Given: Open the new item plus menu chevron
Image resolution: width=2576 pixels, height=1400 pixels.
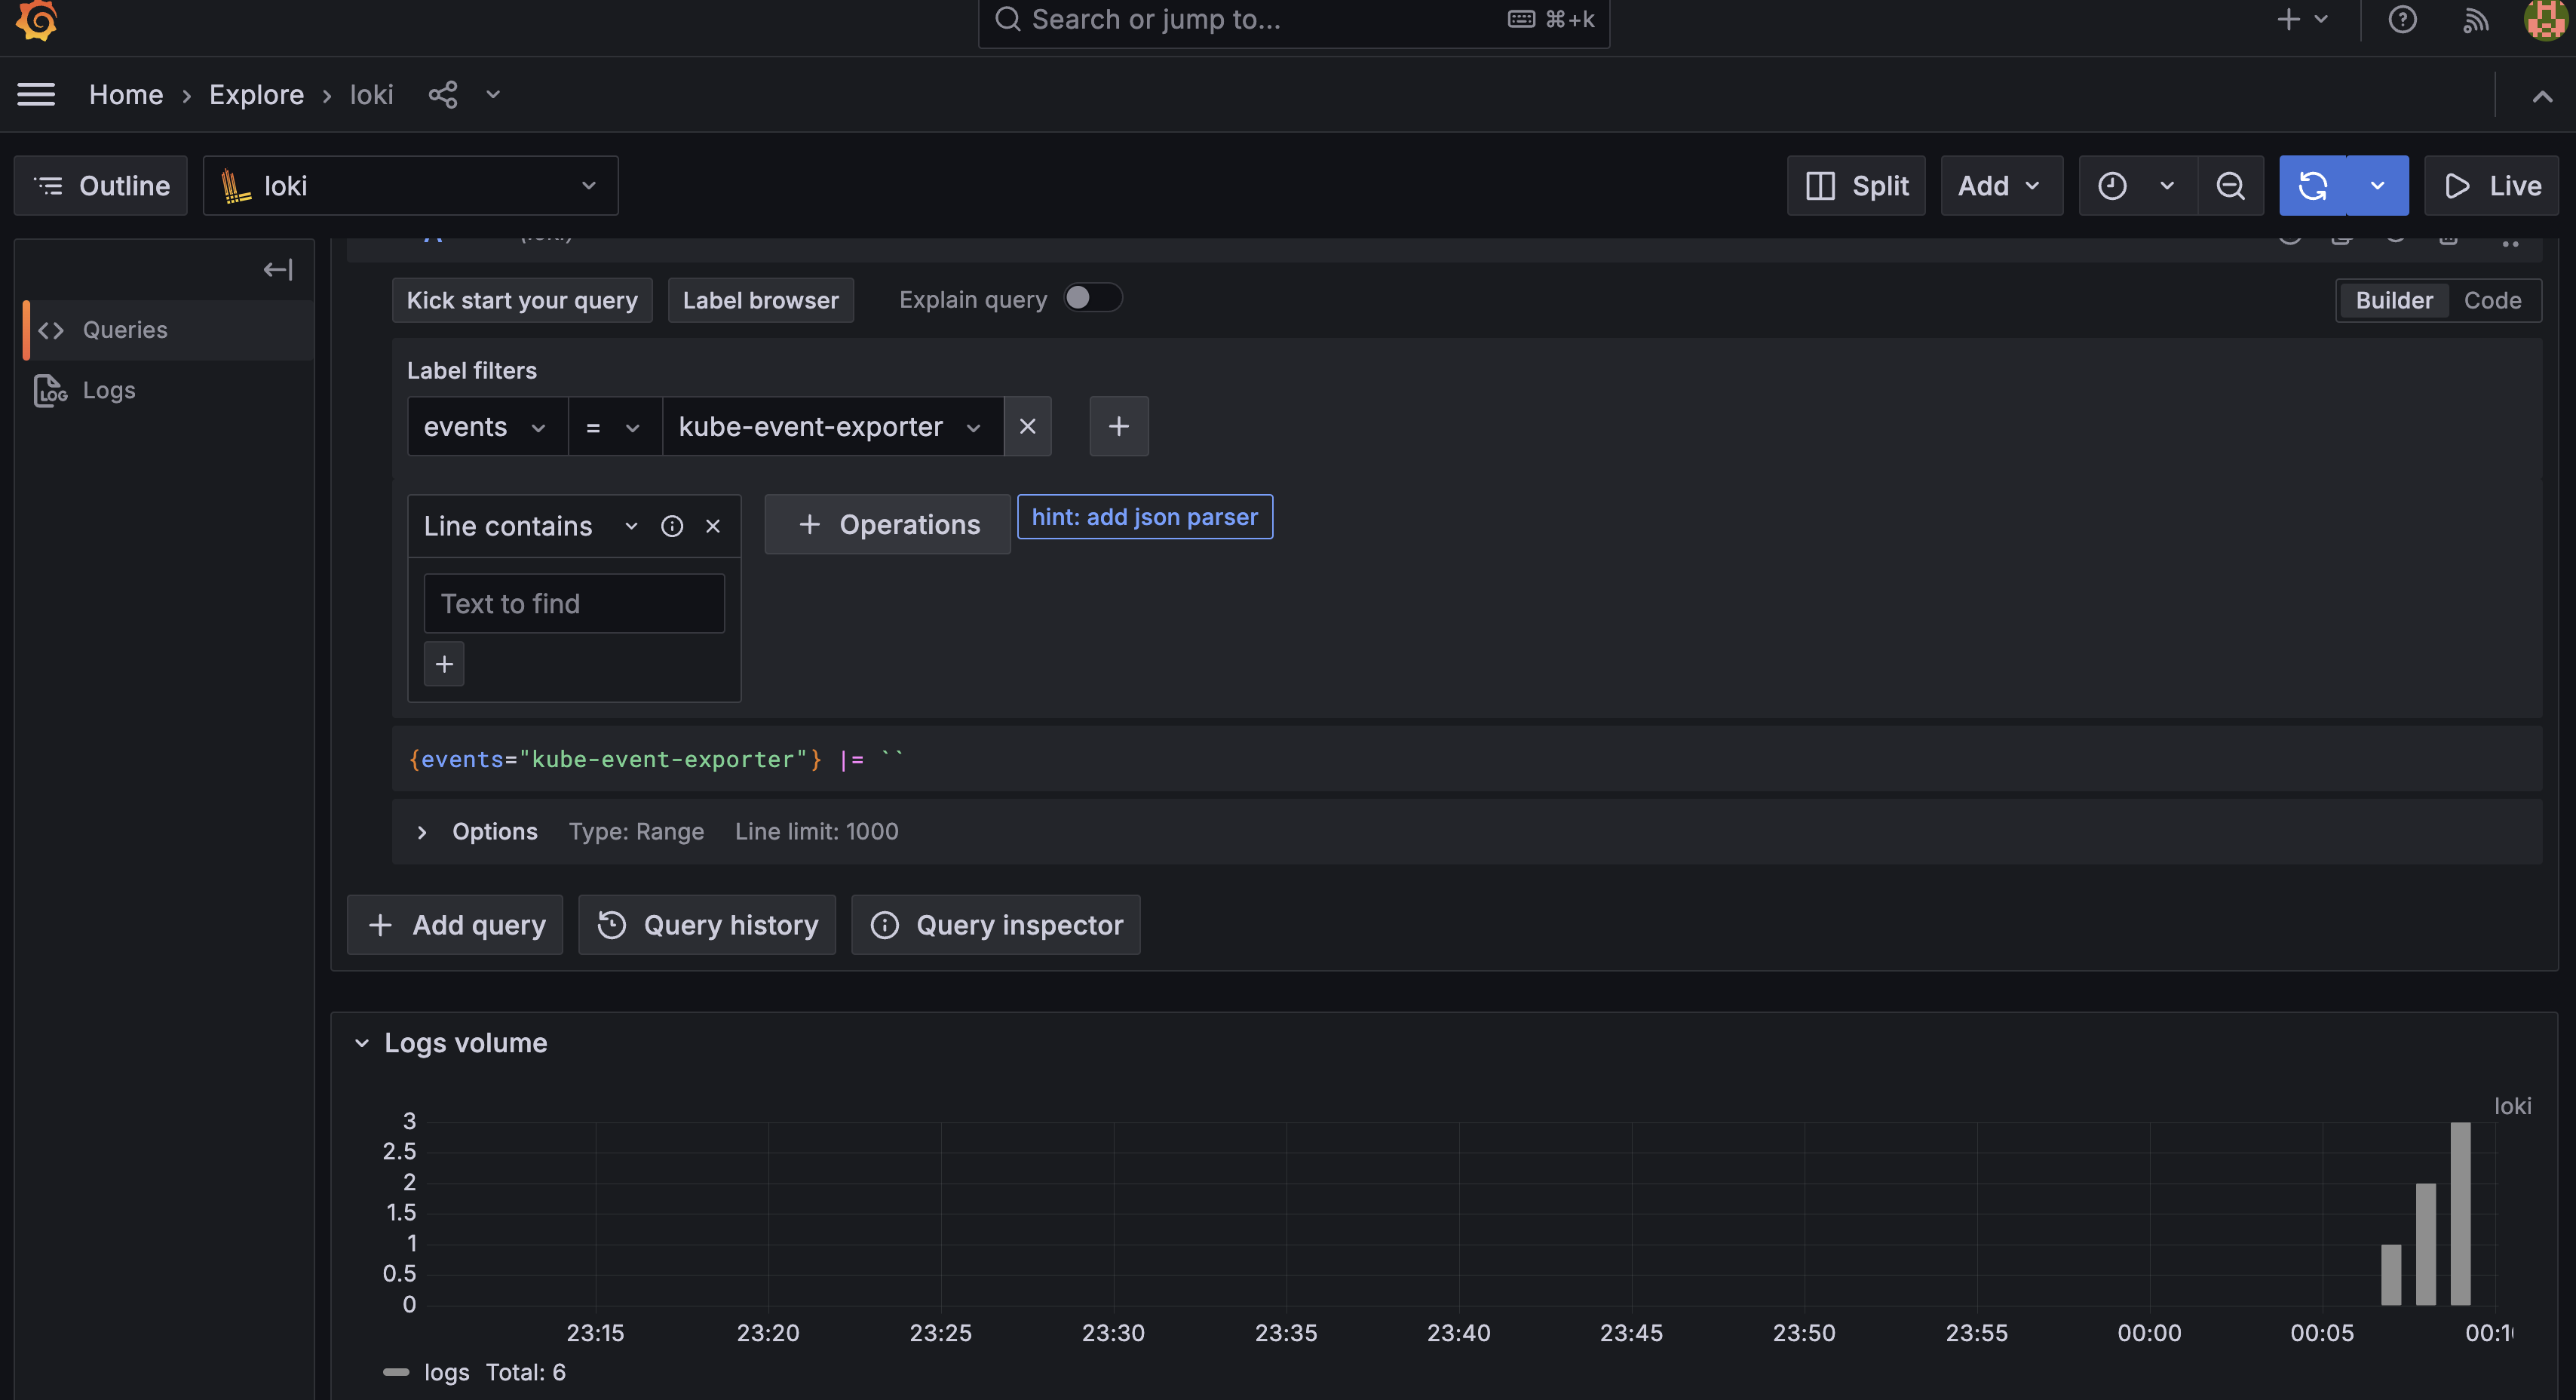Looking at the screenshot, I should pyautogui.click(x=2321, y=19).
